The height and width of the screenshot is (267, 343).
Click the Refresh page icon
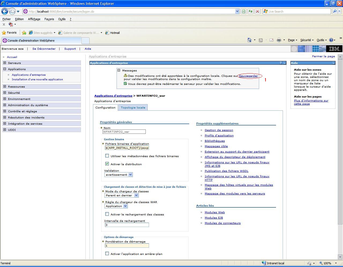(x=250, y=11)
